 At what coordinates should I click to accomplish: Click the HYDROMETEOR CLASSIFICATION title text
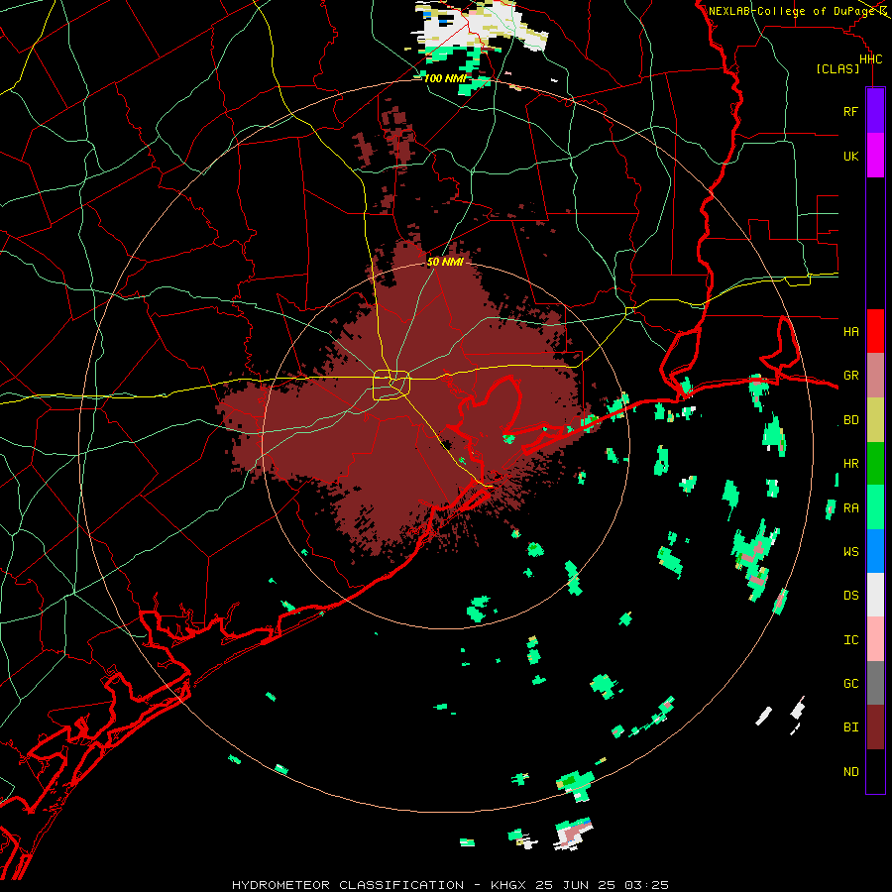348,885
